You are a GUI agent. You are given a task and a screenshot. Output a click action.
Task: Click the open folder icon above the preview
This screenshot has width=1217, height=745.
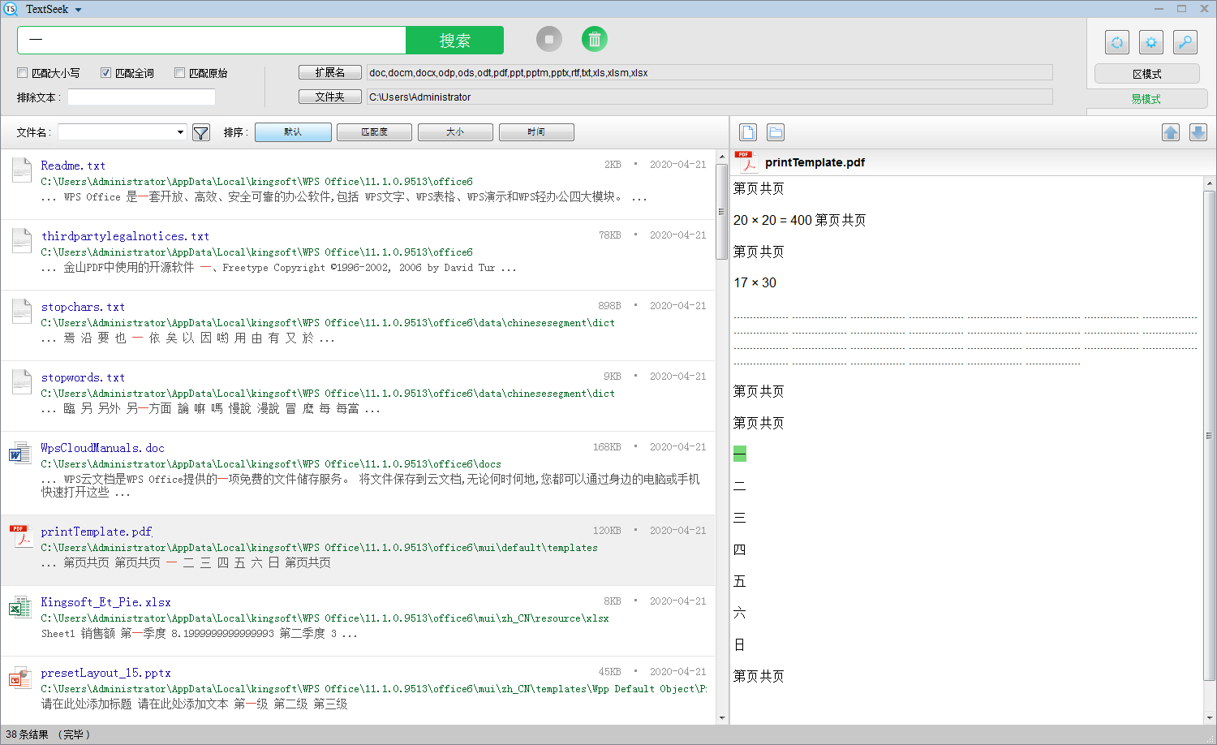coord(776,131)
